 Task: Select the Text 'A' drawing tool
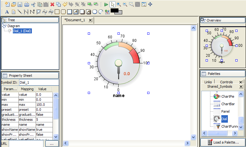coord(7,12)
